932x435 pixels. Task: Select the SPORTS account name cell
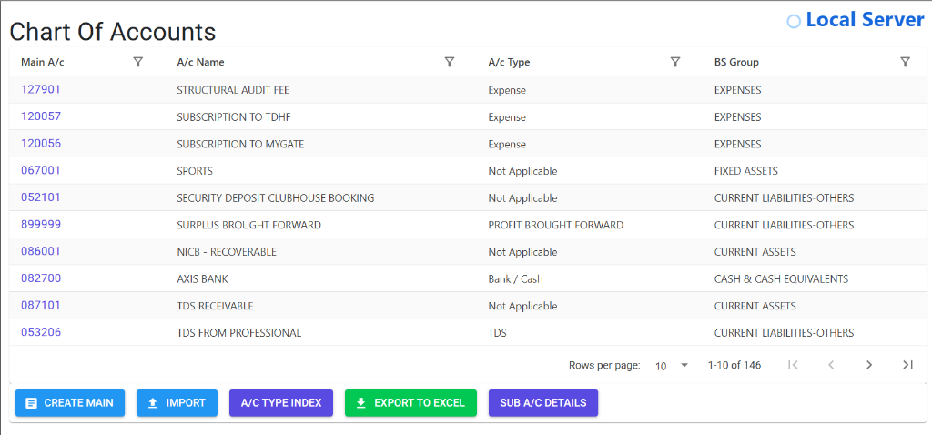(195, 172)
